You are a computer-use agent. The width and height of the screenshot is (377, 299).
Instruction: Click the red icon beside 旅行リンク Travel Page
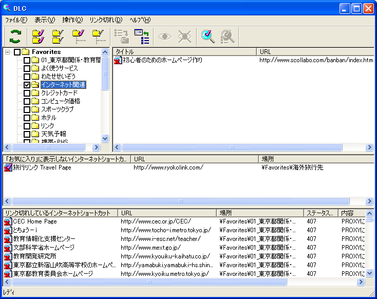(8, 167)
